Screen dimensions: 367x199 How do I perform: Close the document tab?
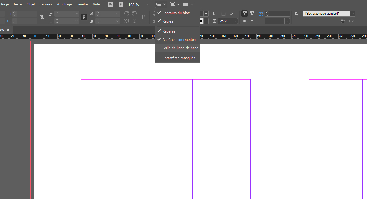pyautogui.click(x=8, y=30)
